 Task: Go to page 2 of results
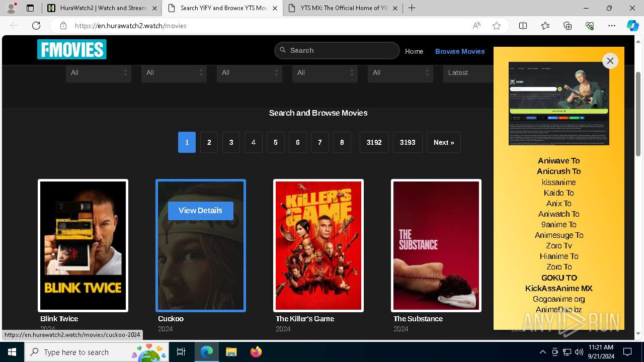(x=209, y=142)
